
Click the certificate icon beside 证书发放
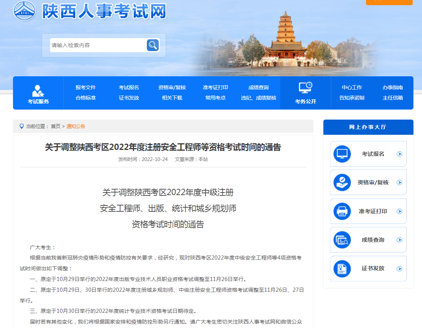[342, 269]
